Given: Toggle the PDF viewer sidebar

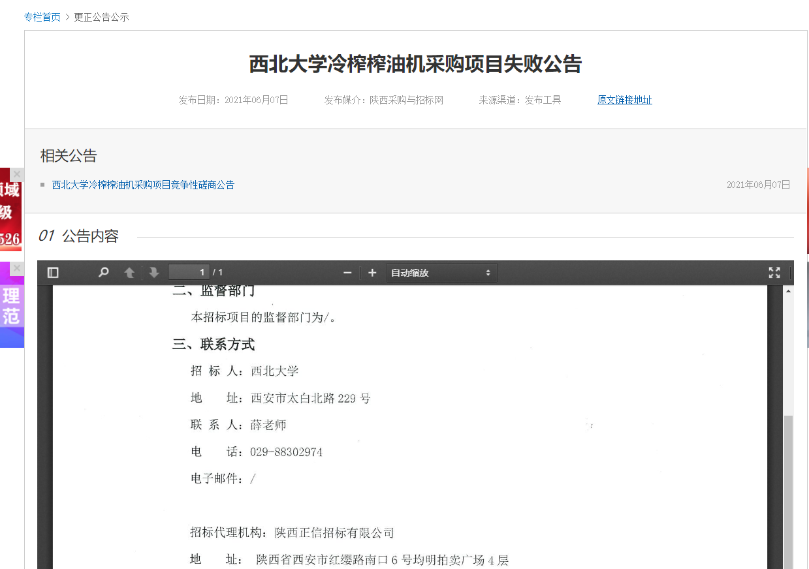Looking at the screenshot, I should 54,273.
